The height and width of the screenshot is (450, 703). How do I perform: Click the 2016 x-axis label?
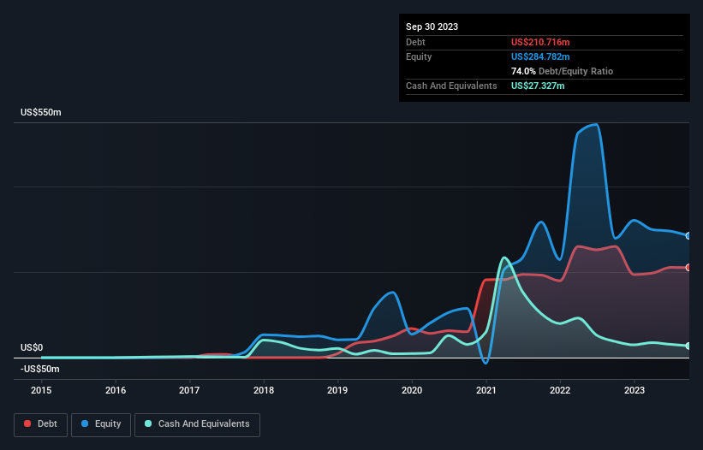[116, 390]
